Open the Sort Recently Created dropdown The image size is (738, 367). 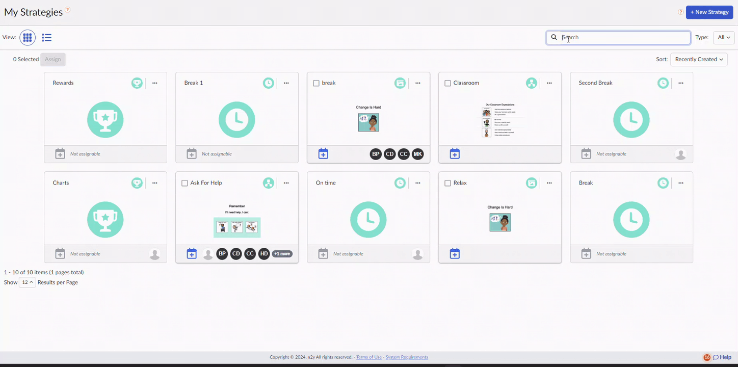(699, 59)
